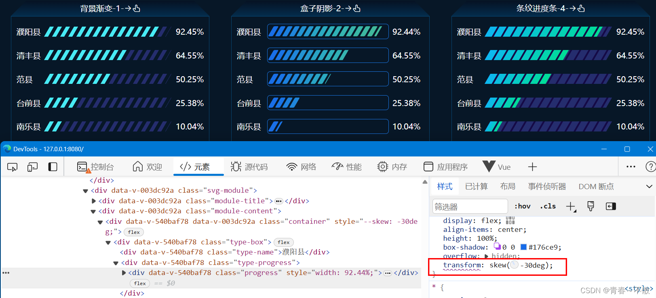Image resolution: width=656 pixels, height=298 pixels.
Task: Expand the module-title div node
Action: [93, 201]
